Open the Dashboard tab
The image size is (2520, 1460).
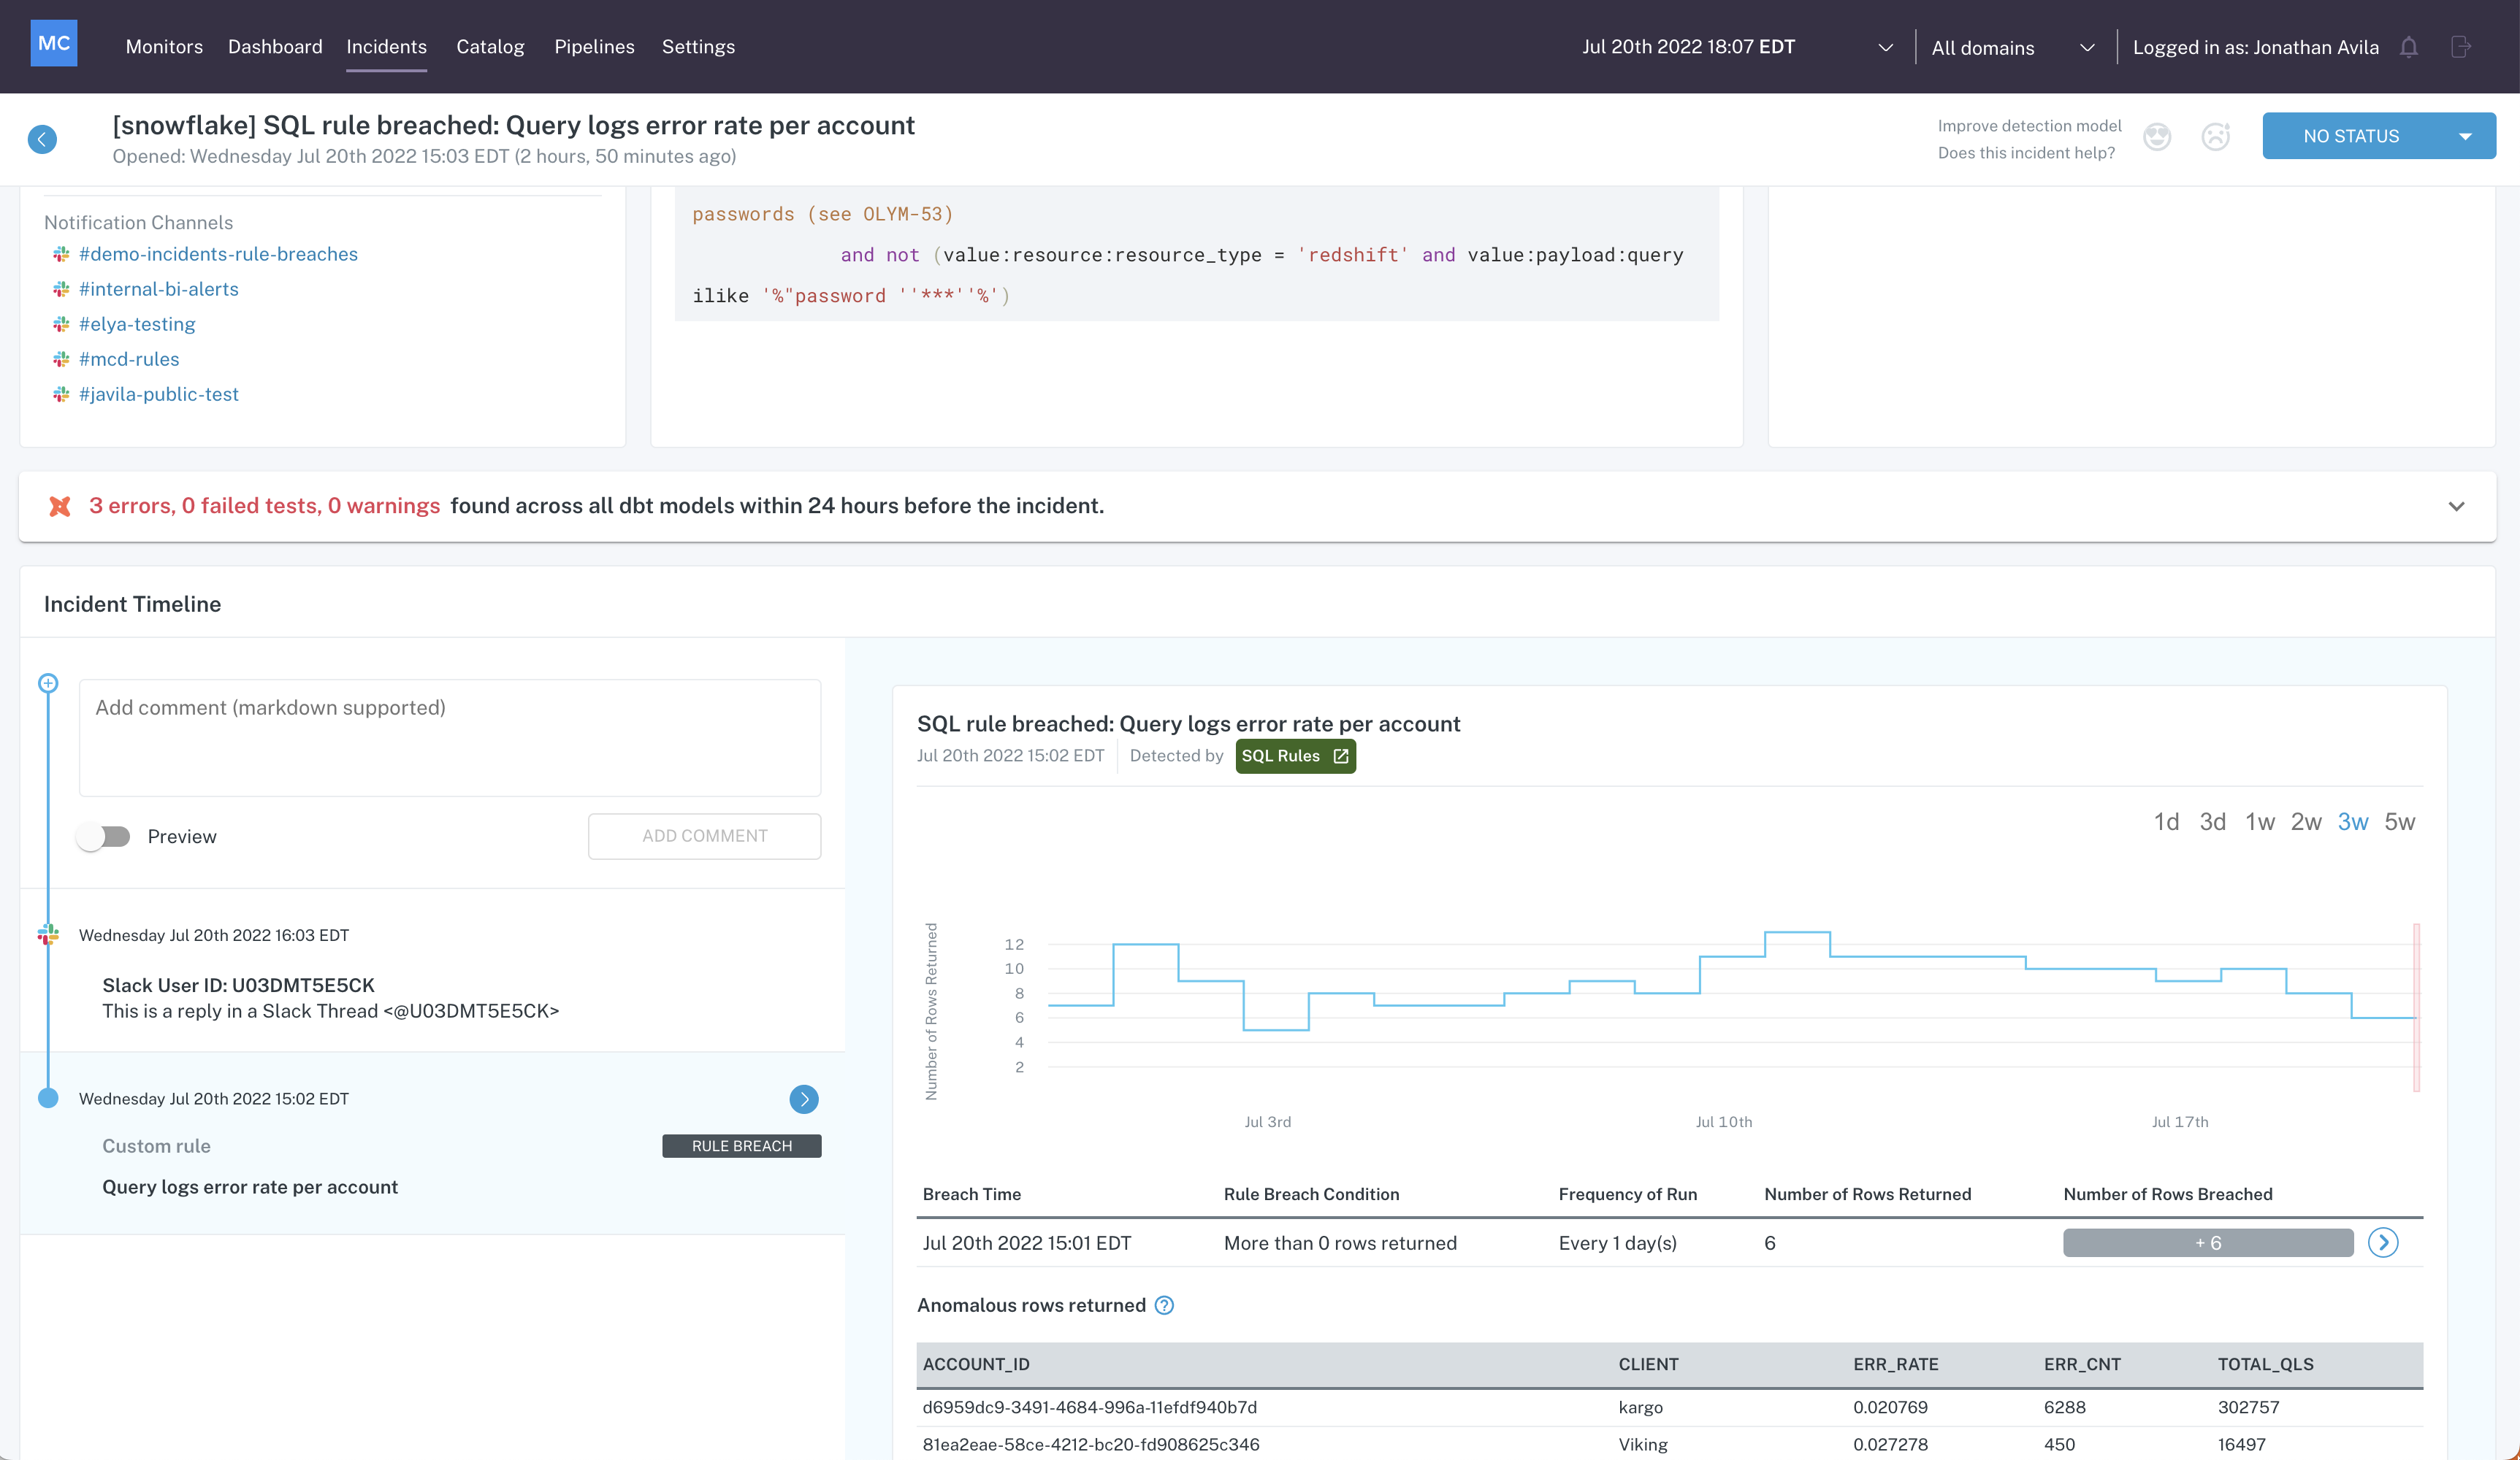(275, 47)
